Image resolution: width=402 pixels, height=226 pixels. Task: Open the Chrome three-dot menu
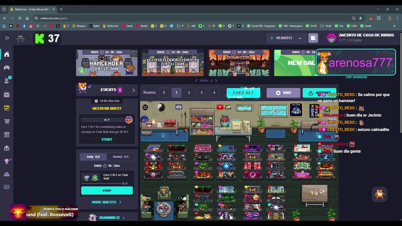click(x=398, y=18)
